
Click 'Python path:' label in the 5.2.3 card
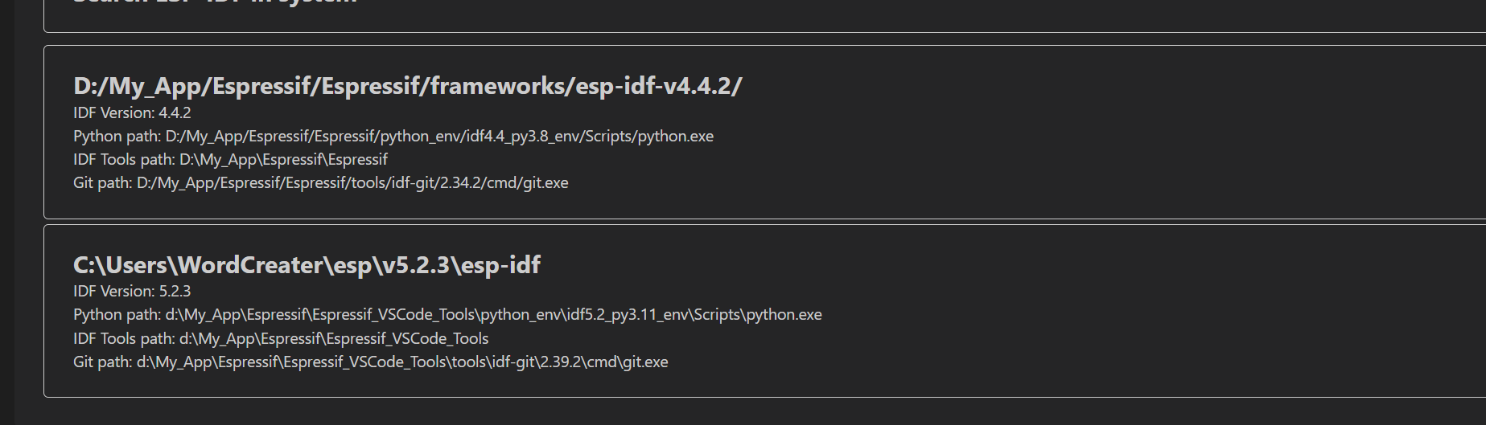click(x=117, y=314)
